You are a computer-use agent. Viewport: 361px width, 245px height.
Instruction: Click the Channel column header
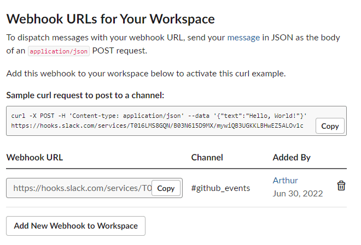click(207, 158)
